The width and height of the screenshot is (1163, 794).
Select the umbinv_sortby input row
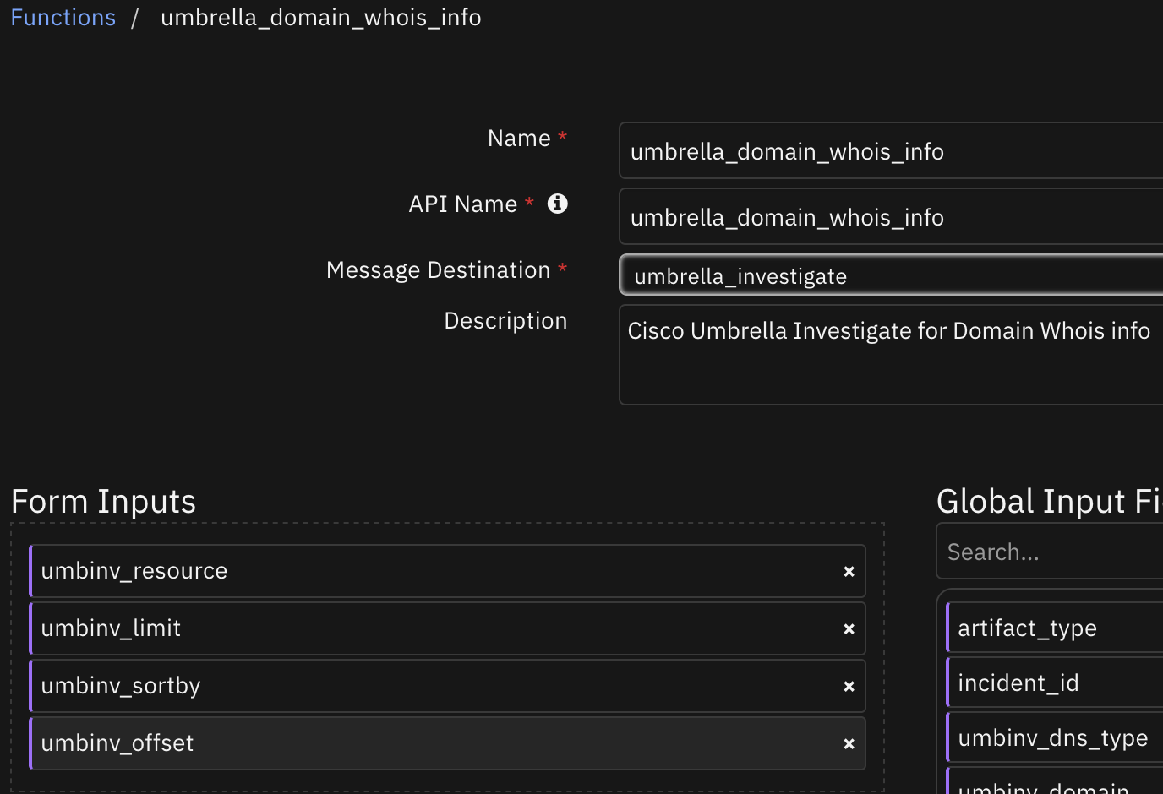[x=447, y=686]
